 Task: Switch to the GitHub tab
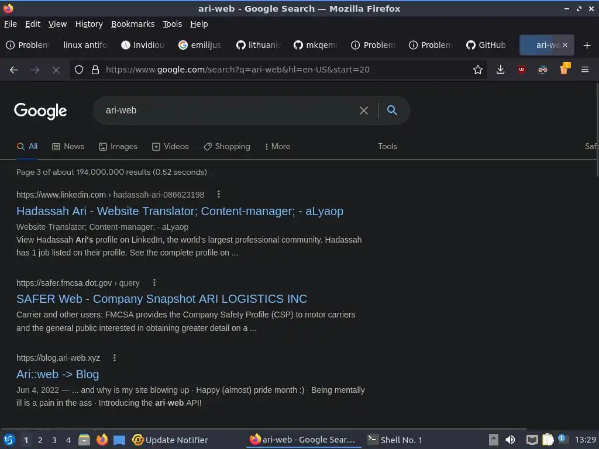(x=488, y=45)
